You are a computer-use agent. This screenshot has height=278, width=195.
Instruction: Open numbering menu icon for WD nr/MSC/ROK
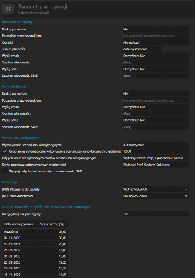coord(186,189)
